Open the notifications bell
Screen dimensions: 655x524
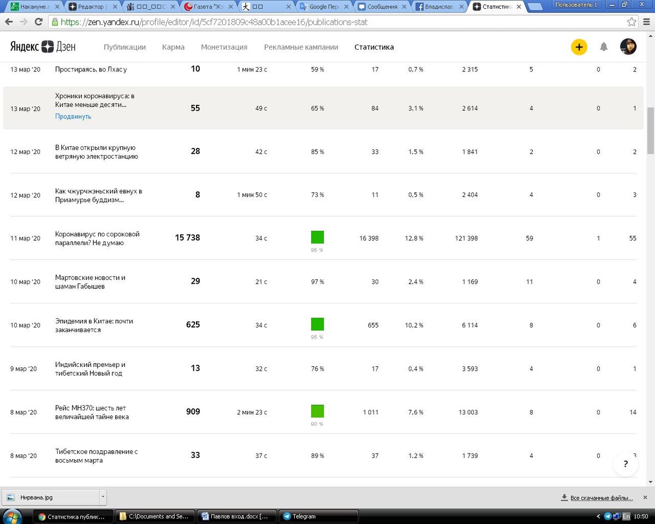pyautogui.click(x=604, y=47)
